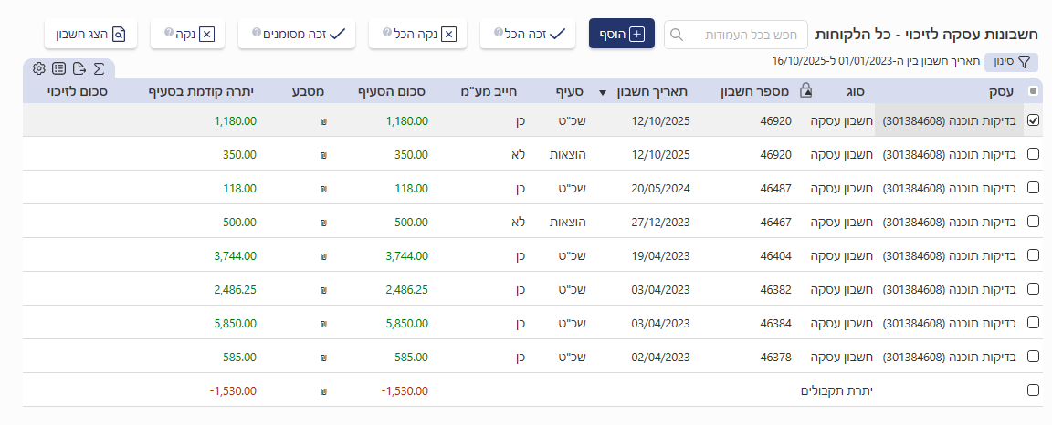Click the sum (Σ) totals icon

[100, 68]
